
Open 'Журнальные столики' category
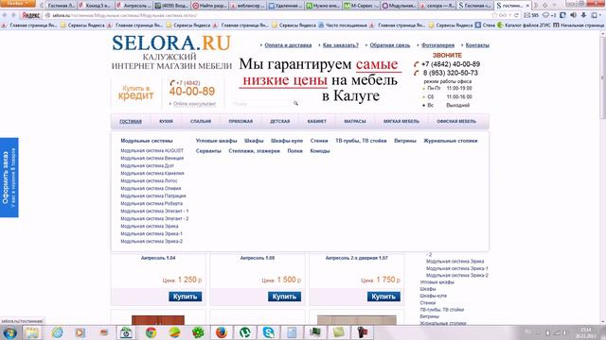(x=451, y=141)
